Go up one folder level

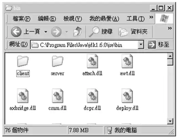77,31
